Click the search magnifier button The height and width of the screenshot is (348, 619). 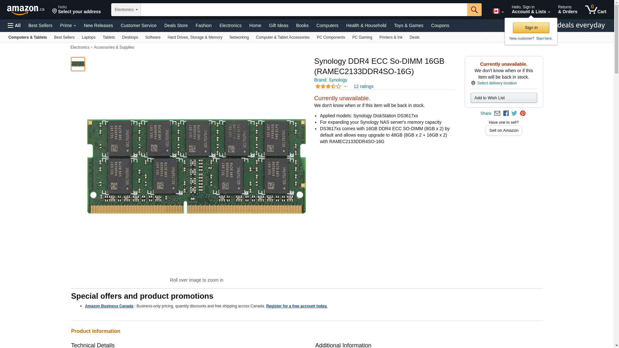click(474, 10)
